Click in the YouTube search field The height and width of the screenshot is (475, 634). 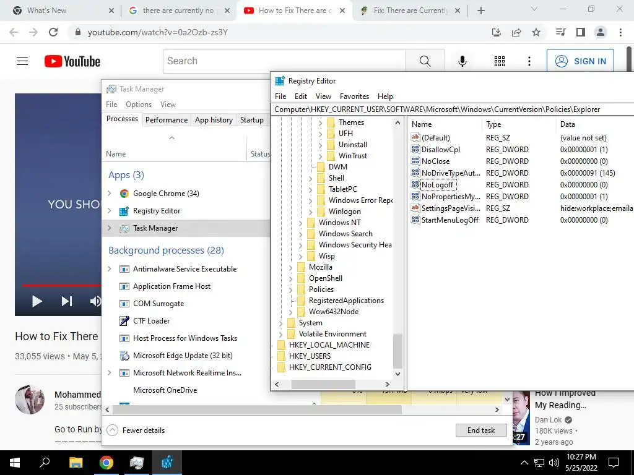(x=284, y=61)
